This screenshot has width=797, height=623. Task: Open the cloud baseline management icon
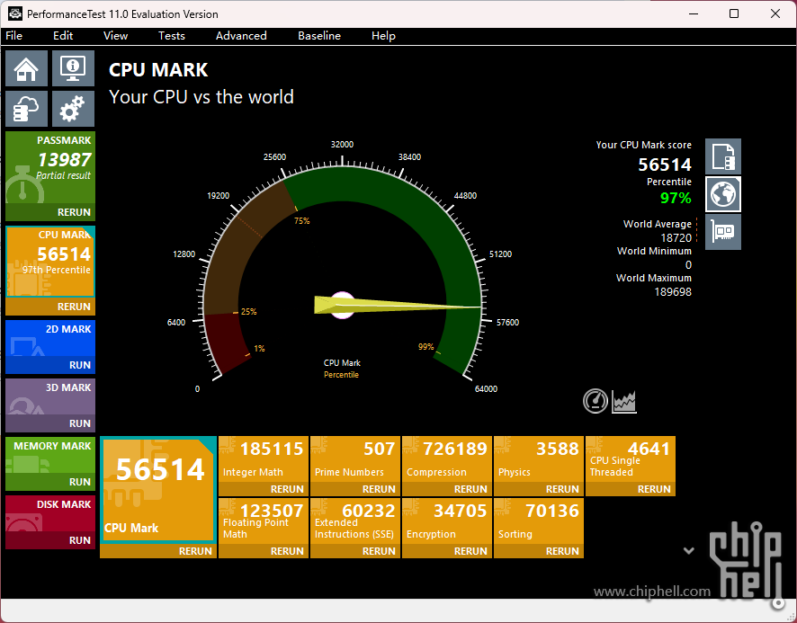pos(26,109)
